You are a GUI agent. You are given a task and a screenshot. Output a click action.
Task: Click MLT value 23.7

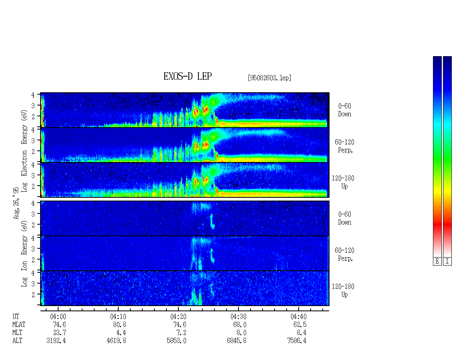coord(59,333)
